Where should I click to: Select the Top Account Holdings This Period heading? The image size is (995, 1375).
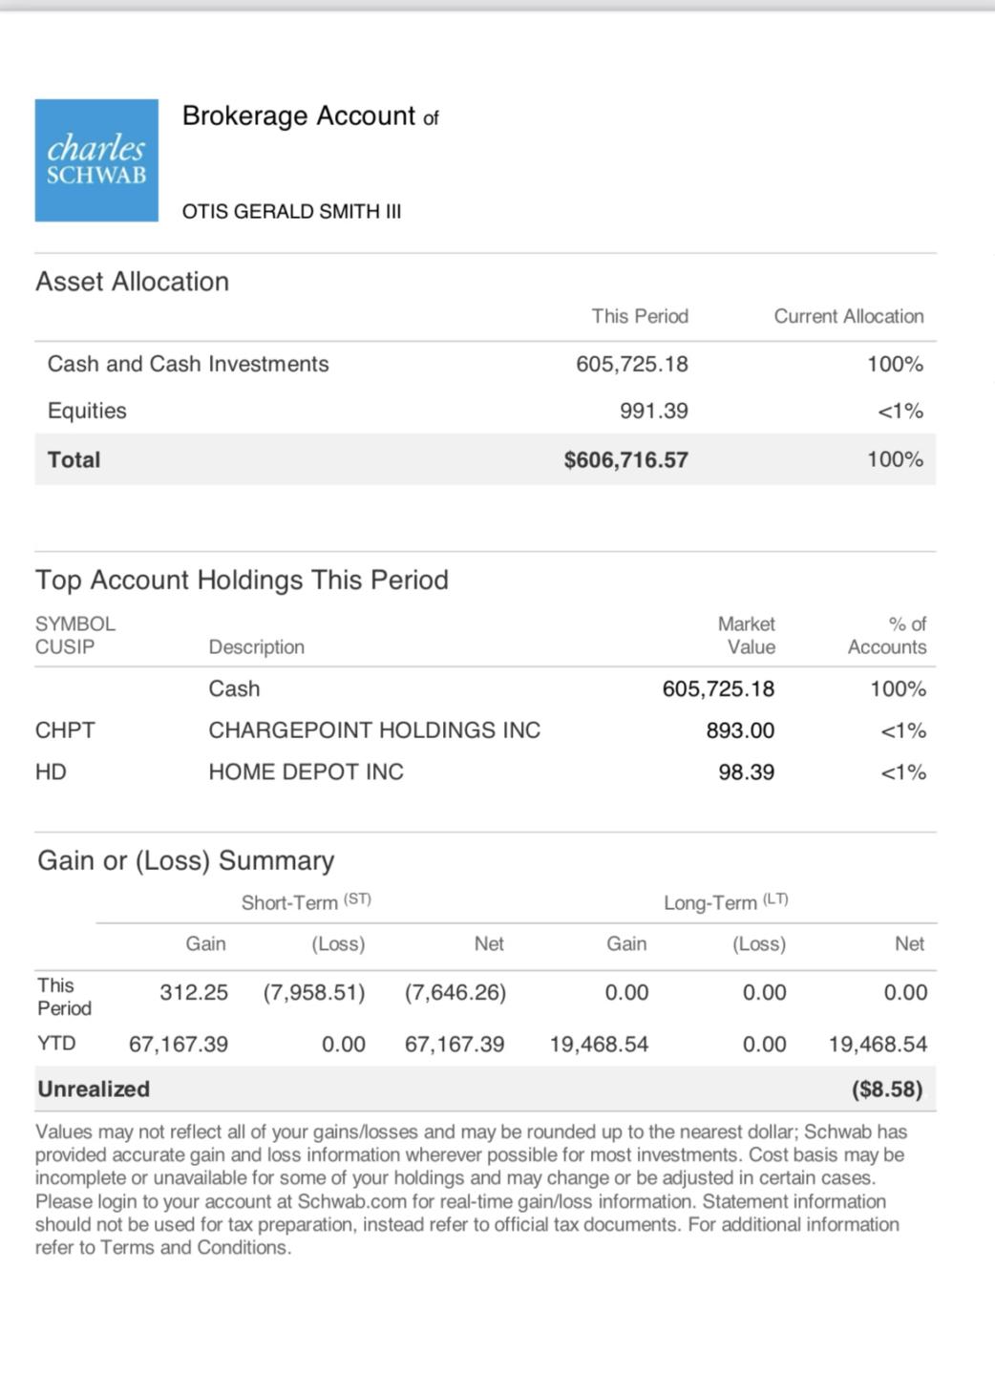tap(242, 581)
